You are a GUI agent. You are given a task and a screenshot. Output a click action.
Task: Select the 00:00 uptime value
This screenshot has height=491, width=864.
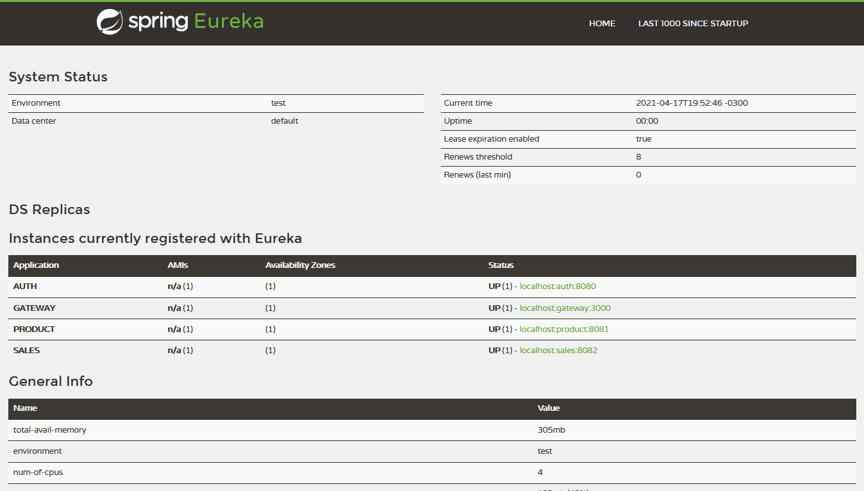point(647,121)
